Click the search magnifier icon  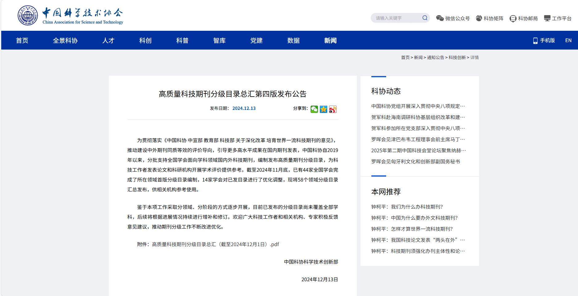tap(425, 18)
